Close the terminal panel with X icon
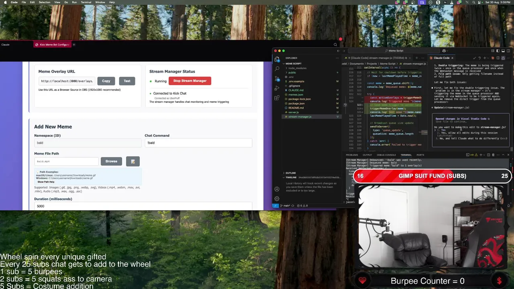Image resolution: width=514 pixels, height=289 pixels. (508, 155)
